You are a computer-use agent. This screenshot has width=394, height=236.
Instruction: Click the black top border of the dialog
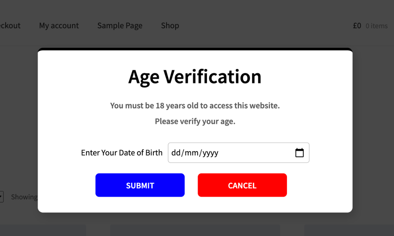[x=195, y=49]
